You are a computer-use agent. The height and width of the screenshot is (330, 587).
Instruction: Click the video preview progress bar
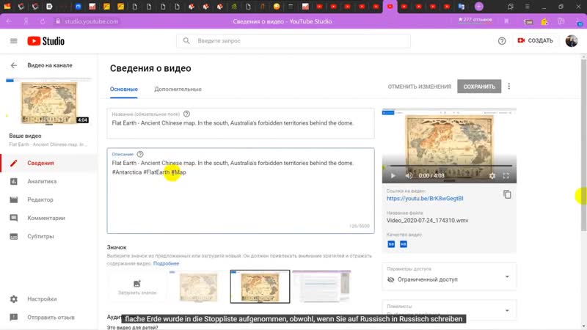click(449, 167)
